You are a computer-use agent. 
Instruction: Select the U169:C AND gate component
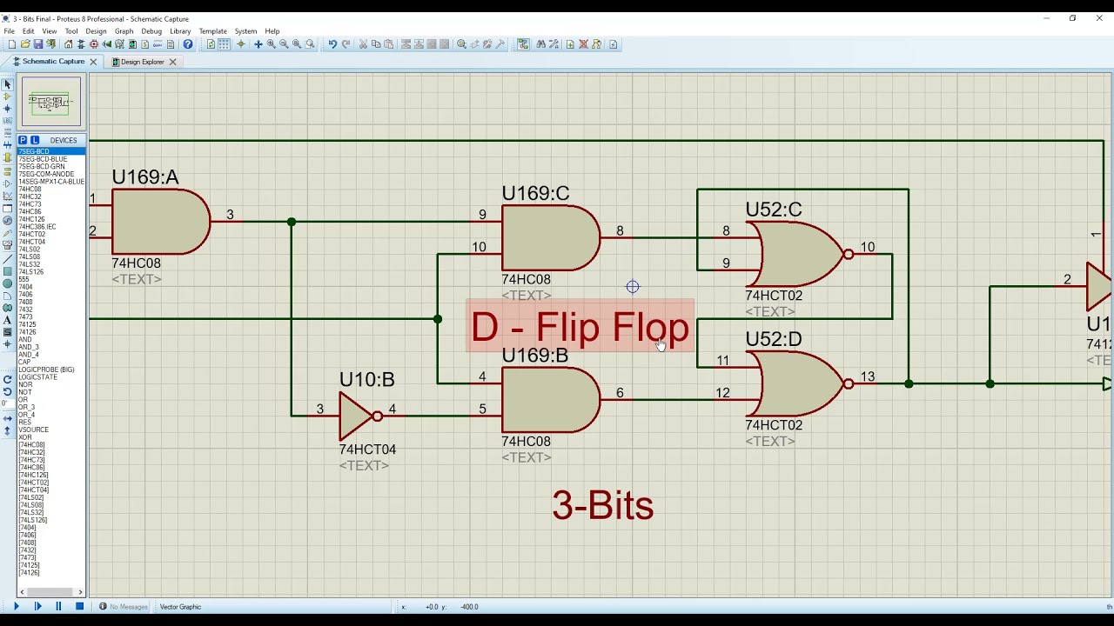point(551,237)
